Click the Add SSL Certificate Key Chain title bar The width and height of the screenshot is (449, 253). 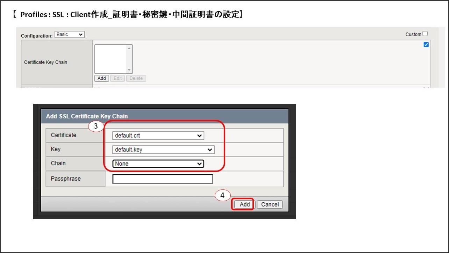tap(164, 116)
